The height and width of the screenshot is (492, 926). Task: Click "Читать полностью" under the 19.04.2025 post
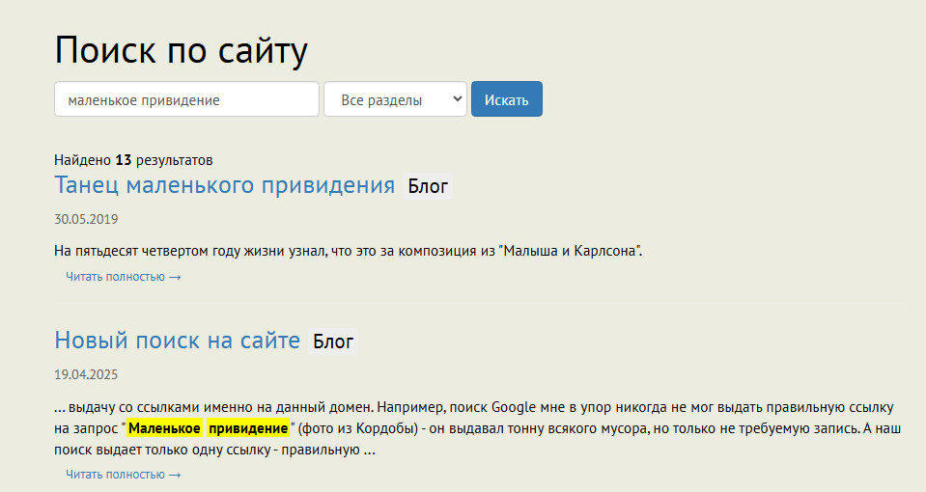pos(116,475)
